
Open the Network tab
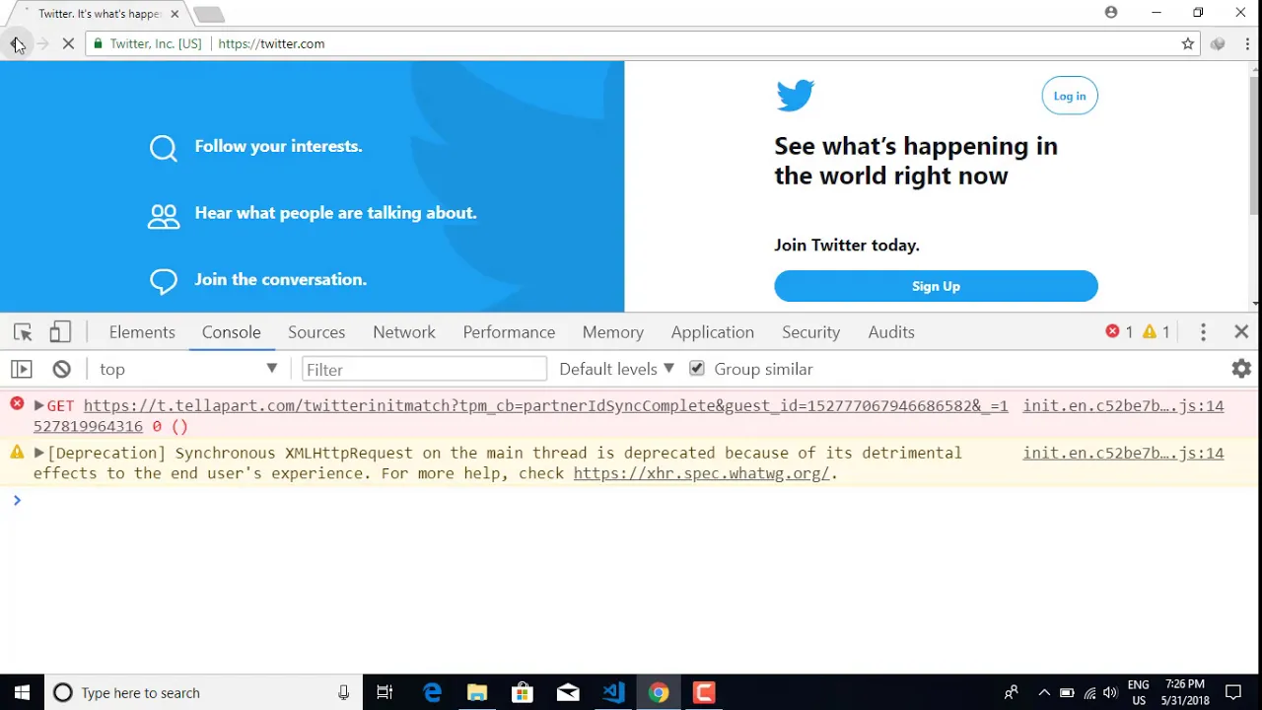[404, 332]
